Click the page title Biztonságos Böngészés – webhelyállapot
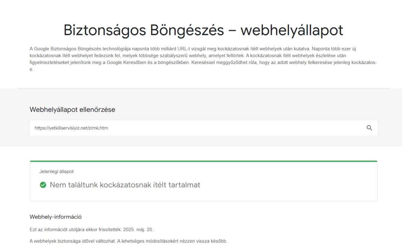 203,30
